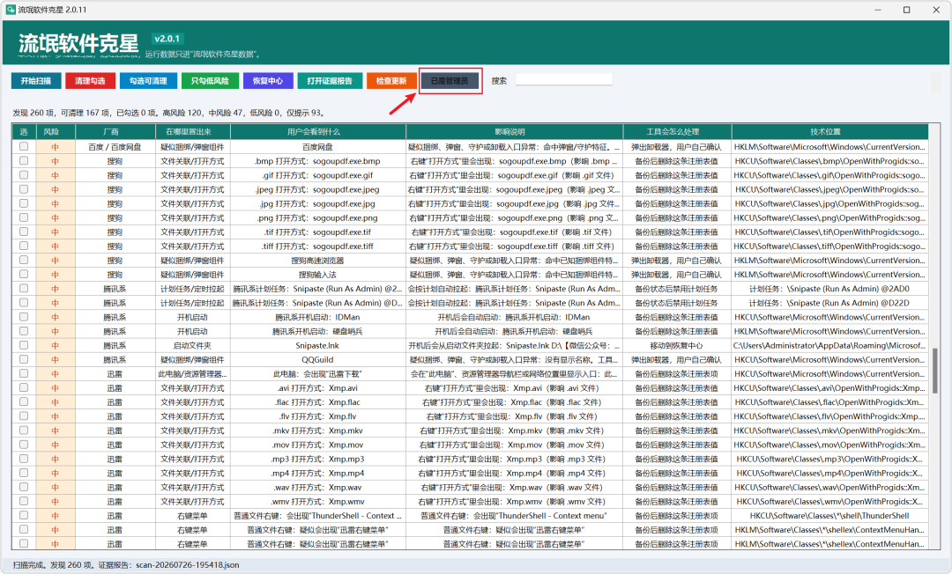Click the red 清理勾选 button
Viewport: 952px width, 574px height.
(91, 81)
